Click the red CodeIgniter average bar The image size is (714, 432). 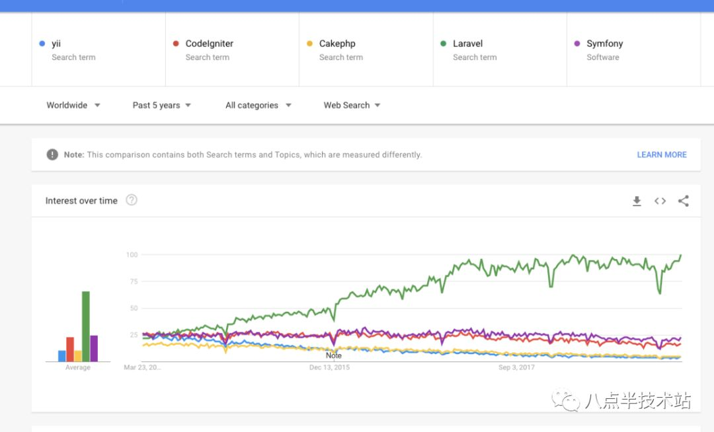[x=70, y=349]
